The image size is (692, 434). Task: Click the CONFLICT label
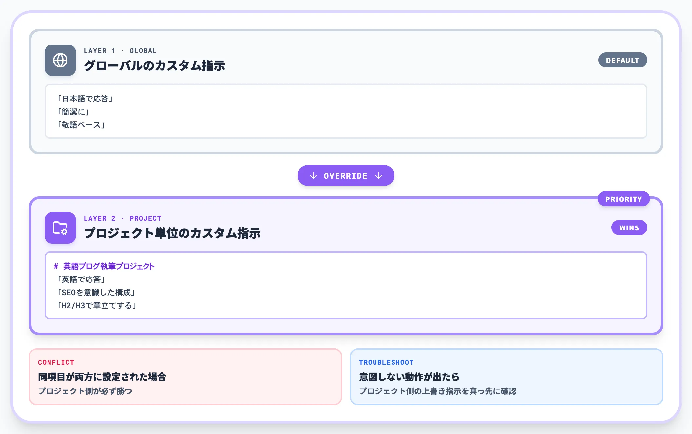click(x=56, y=362)
